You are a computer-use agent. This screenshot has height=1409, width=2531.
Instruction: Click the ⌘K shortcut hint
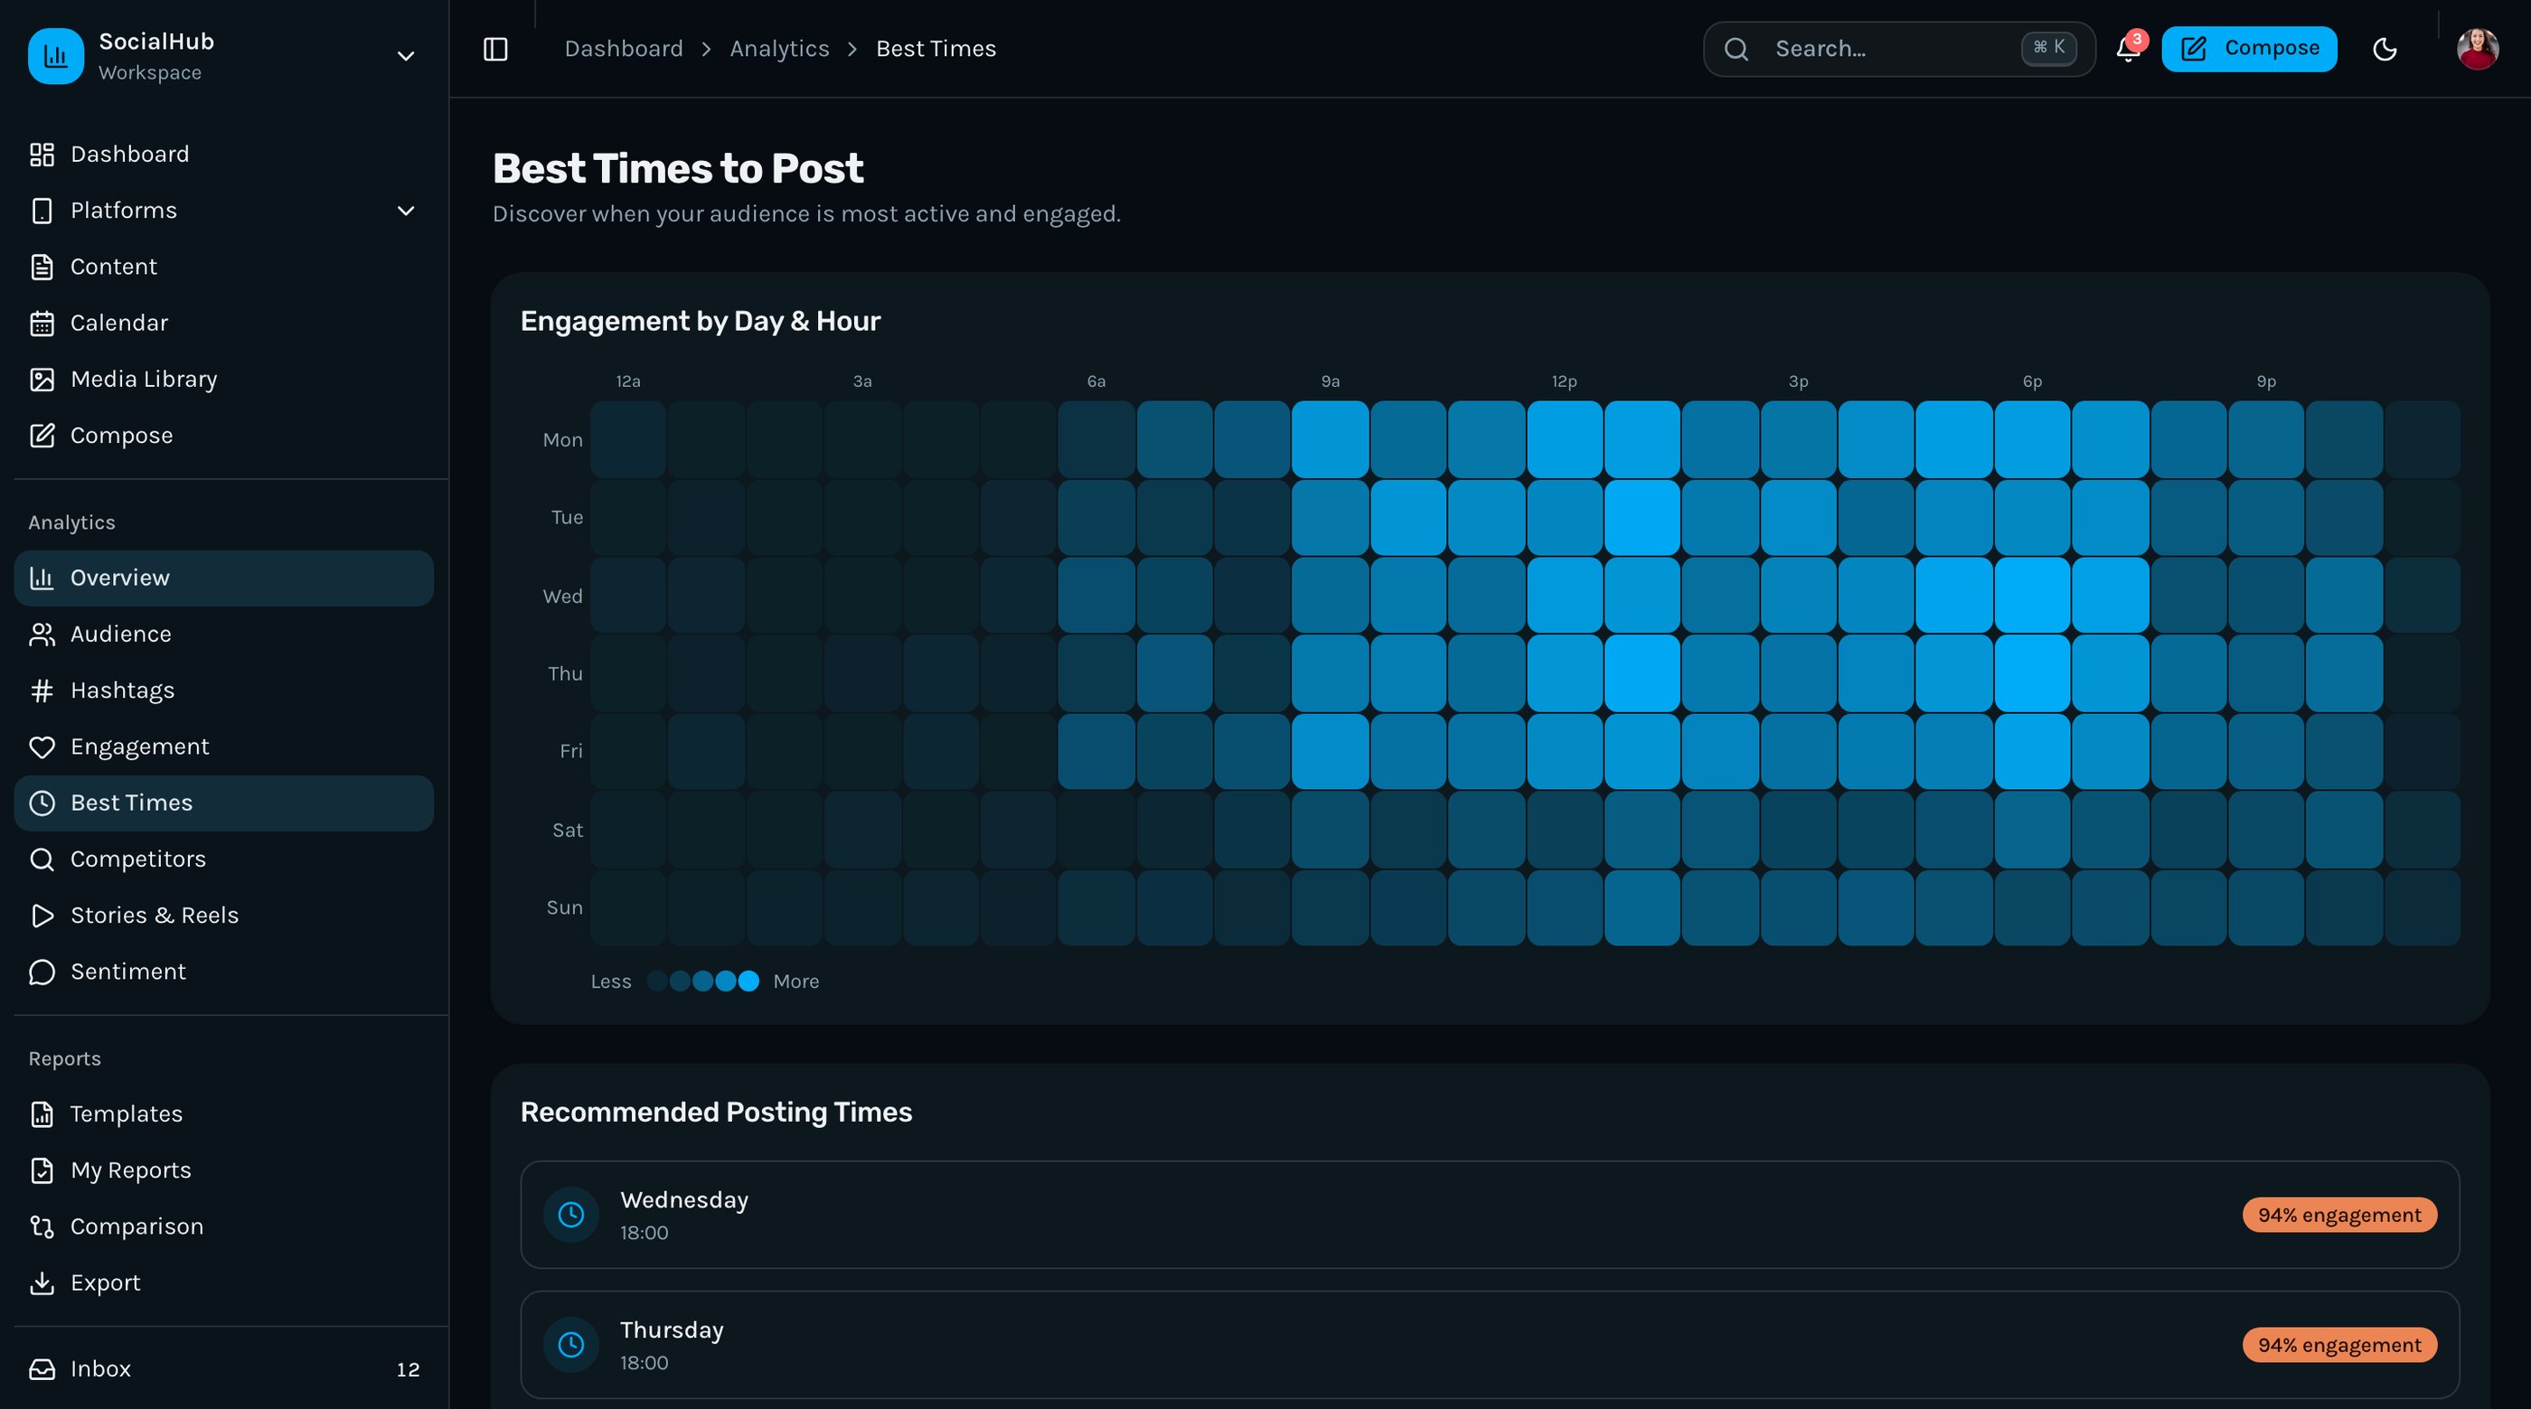[x=2048, y=48]
